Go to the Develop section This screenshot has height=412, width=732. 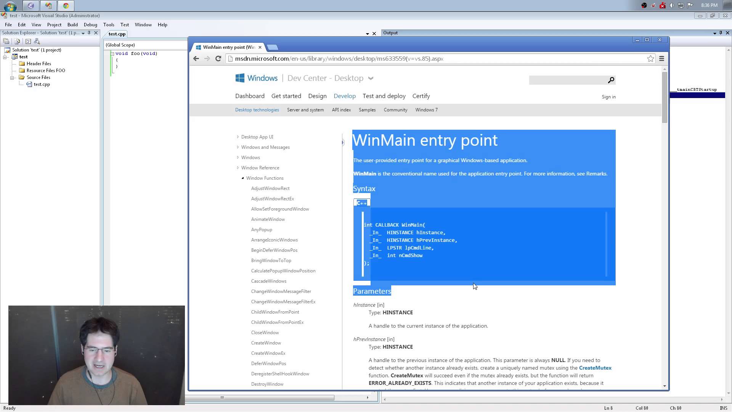click(345, 96)
